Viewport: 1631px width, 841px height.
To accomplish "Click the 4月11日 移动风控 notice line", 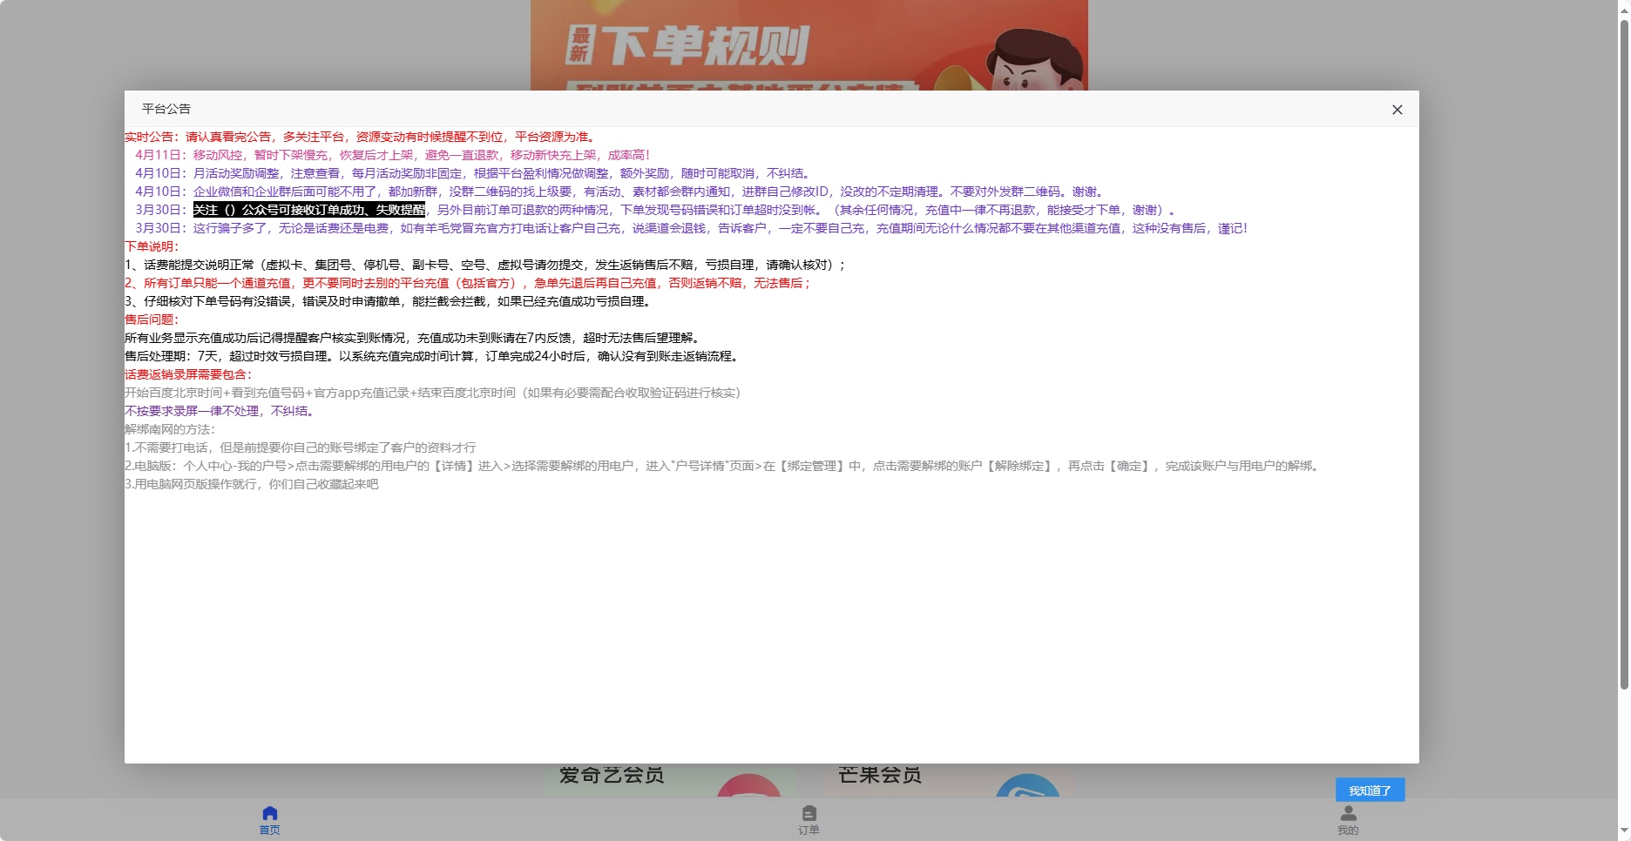I will 392,155.
